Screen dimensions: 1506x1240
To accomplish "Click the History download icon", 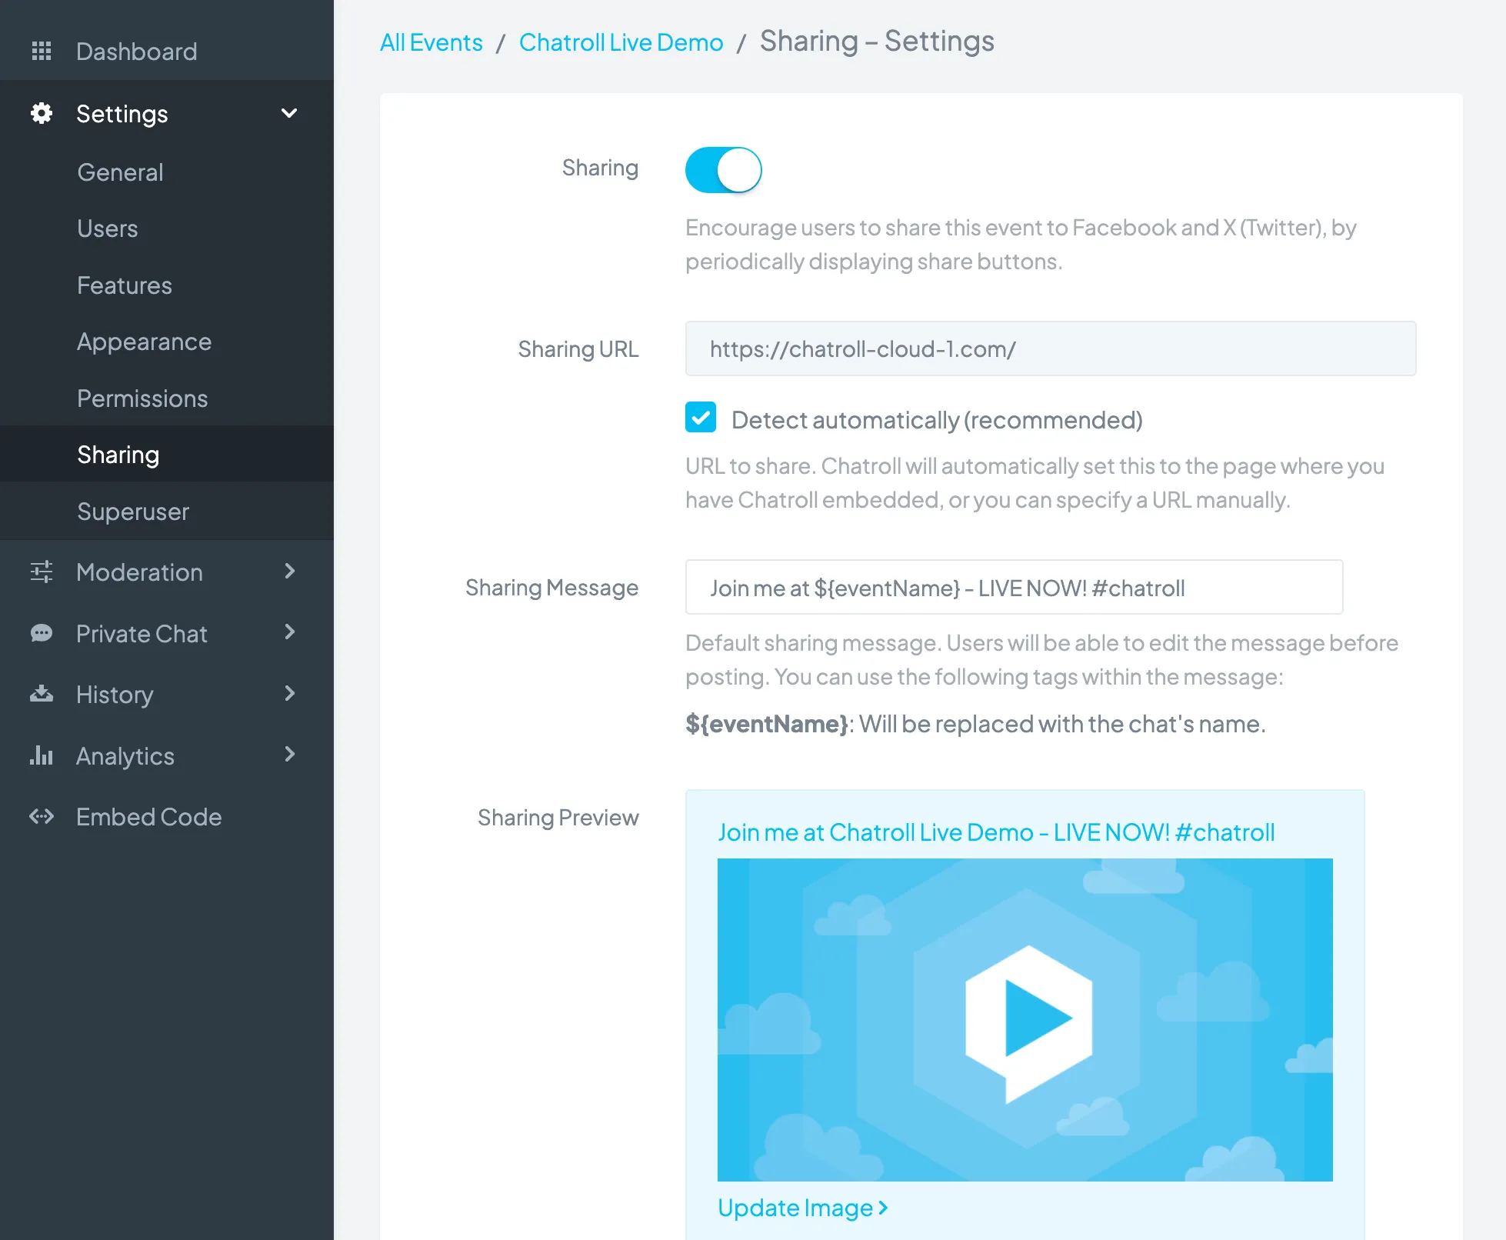I will (42, 695).
